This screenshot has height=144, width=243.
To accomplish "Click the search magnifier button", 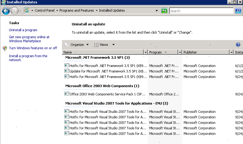I will click(238, 11).
